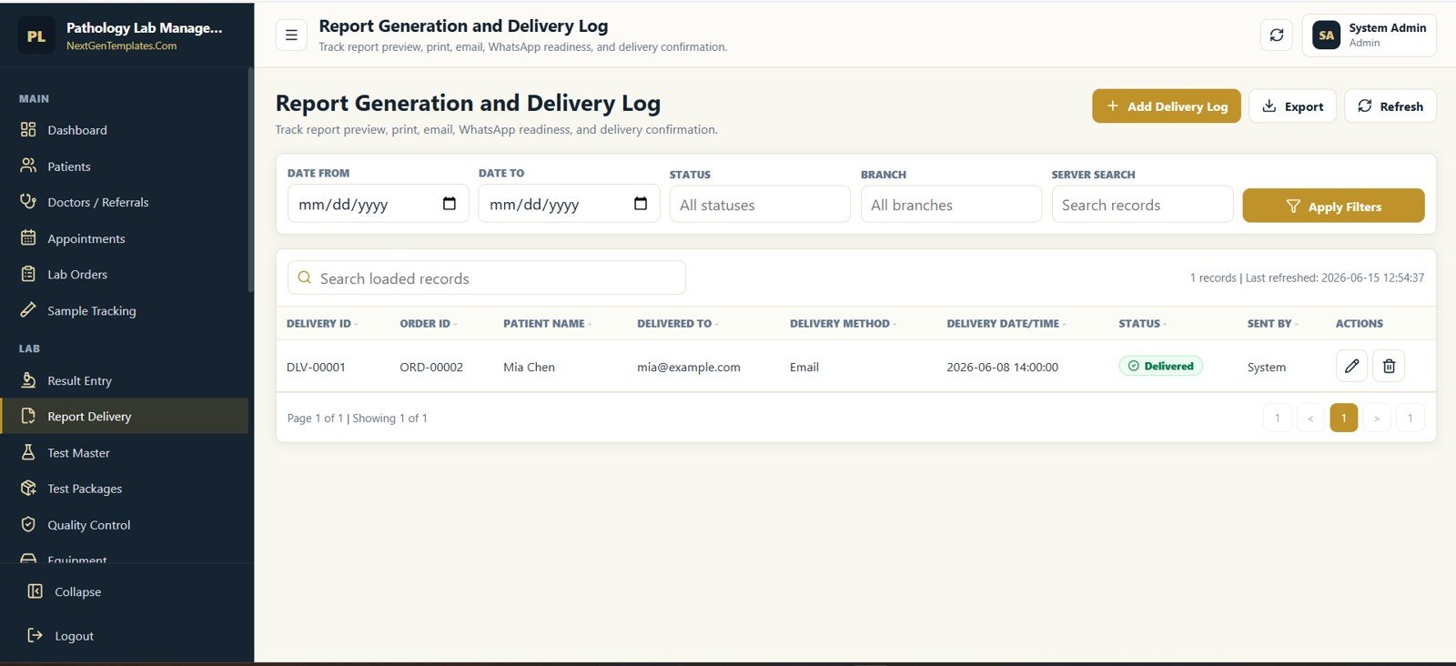Click the delete trash icon for DLV-00001
Viewport: 1456px width, 666px height.
(1389, 366)
